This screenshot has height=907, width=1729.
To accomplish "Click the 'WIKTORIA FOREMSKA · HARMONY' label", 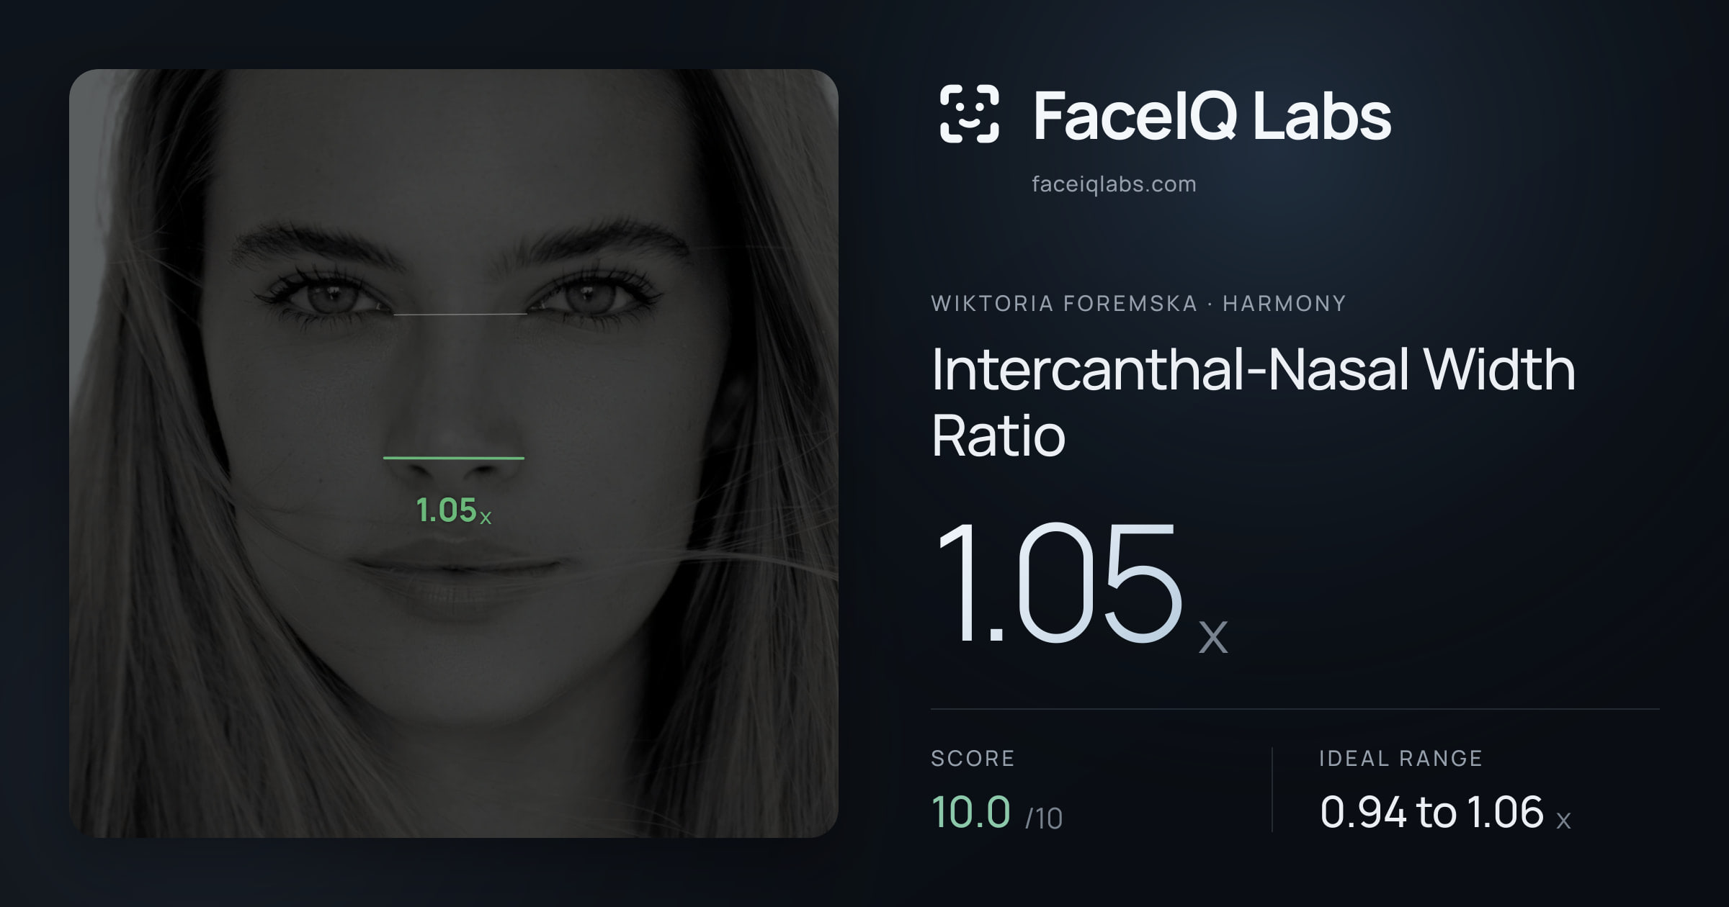I will pos(1138,303).
